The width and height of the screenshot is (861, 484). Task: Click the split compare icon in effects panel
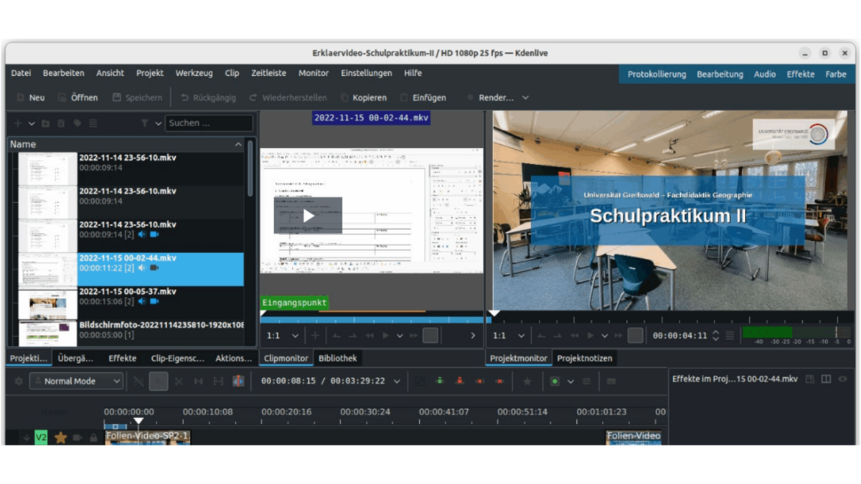(826, 379)
